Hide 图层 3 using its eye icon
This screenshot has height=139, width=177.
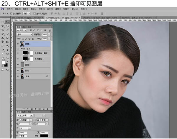tap(18, 44)
